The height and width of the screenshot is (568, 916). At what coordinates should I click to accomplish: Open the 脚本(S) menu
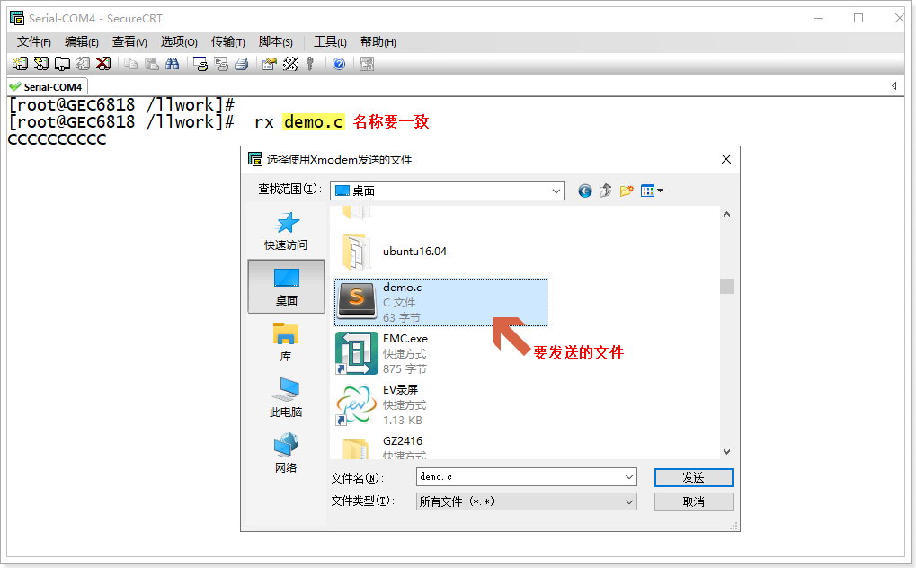point(276,42)
